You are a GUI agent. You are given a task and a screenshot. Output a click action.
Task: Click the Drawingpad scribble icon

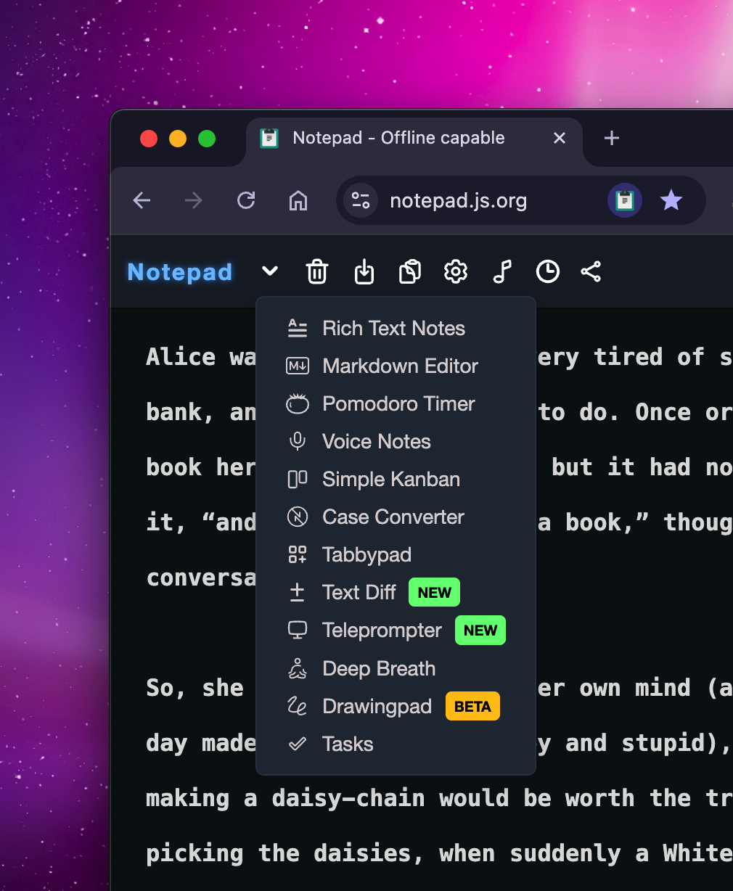[298, 707]
